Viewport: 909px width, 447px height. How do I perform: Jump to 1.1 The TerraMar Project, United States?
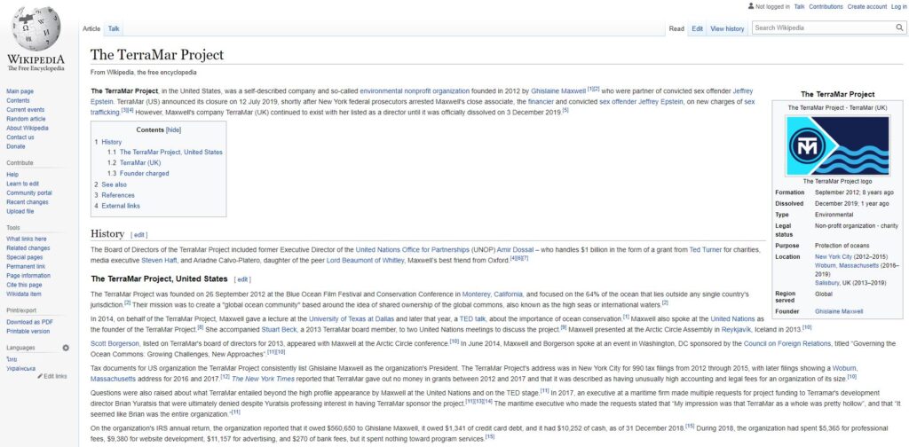coord(164,153)
